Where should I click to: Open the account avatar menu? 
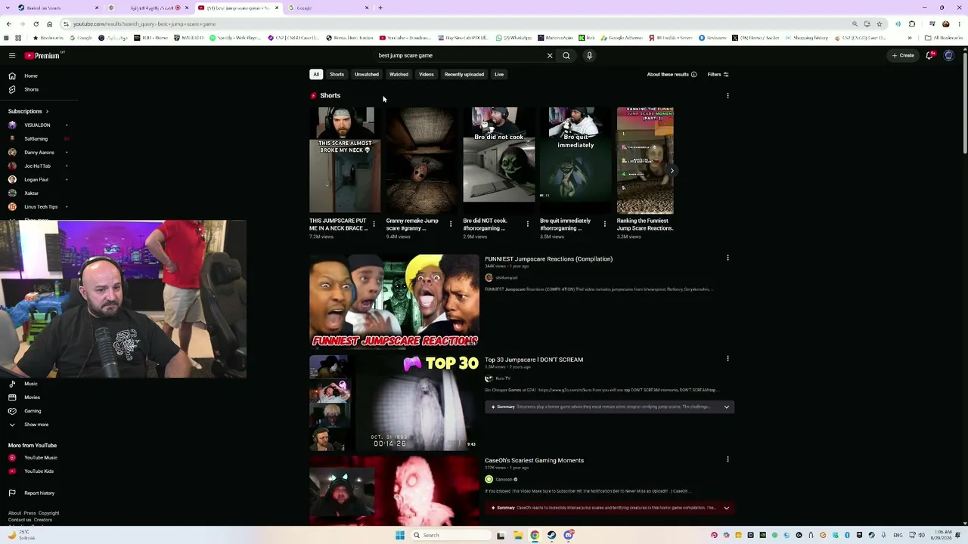tap(949, 55)
